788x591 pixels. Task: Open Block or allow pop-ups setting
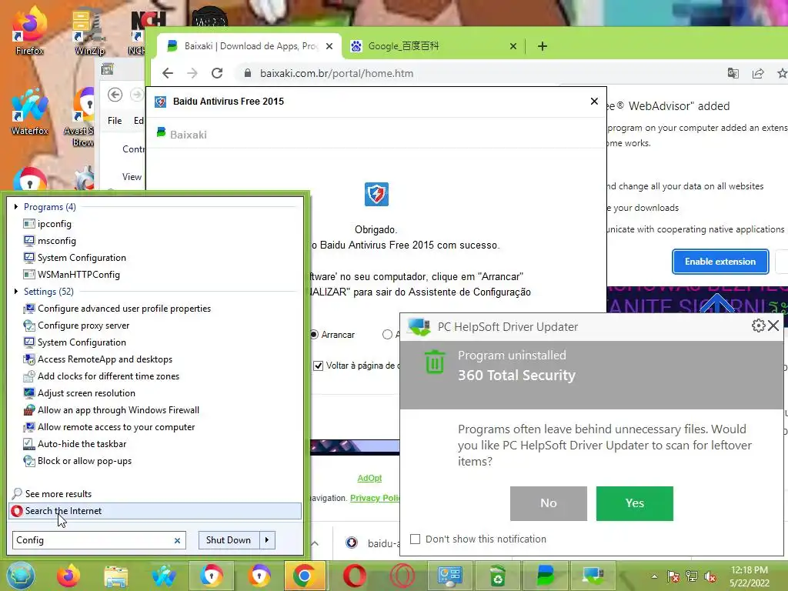(x=85, y=461)
